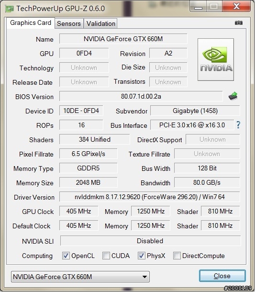
Task: Click the Default Clock field 405 MHz
Action: pyautogui.click(x=79, y=225)
